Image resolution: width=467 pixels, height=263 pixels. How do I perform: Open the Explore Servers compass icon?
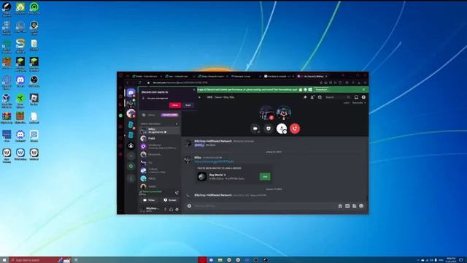pos(131,166)
